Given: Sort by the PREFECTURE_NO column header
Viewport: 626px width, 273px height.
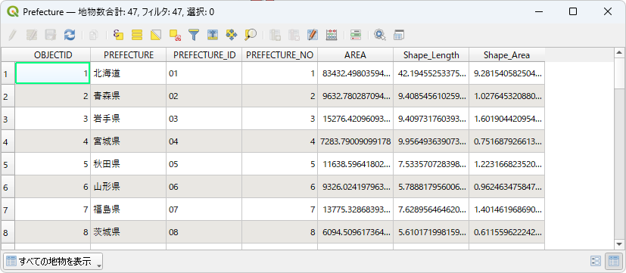Looking at the screenshot, I should (280, 55).
